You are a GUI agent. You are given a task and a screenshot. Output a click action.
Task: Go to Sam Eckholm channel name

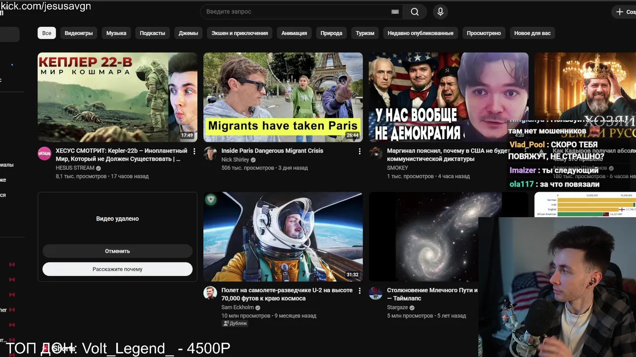237,307
